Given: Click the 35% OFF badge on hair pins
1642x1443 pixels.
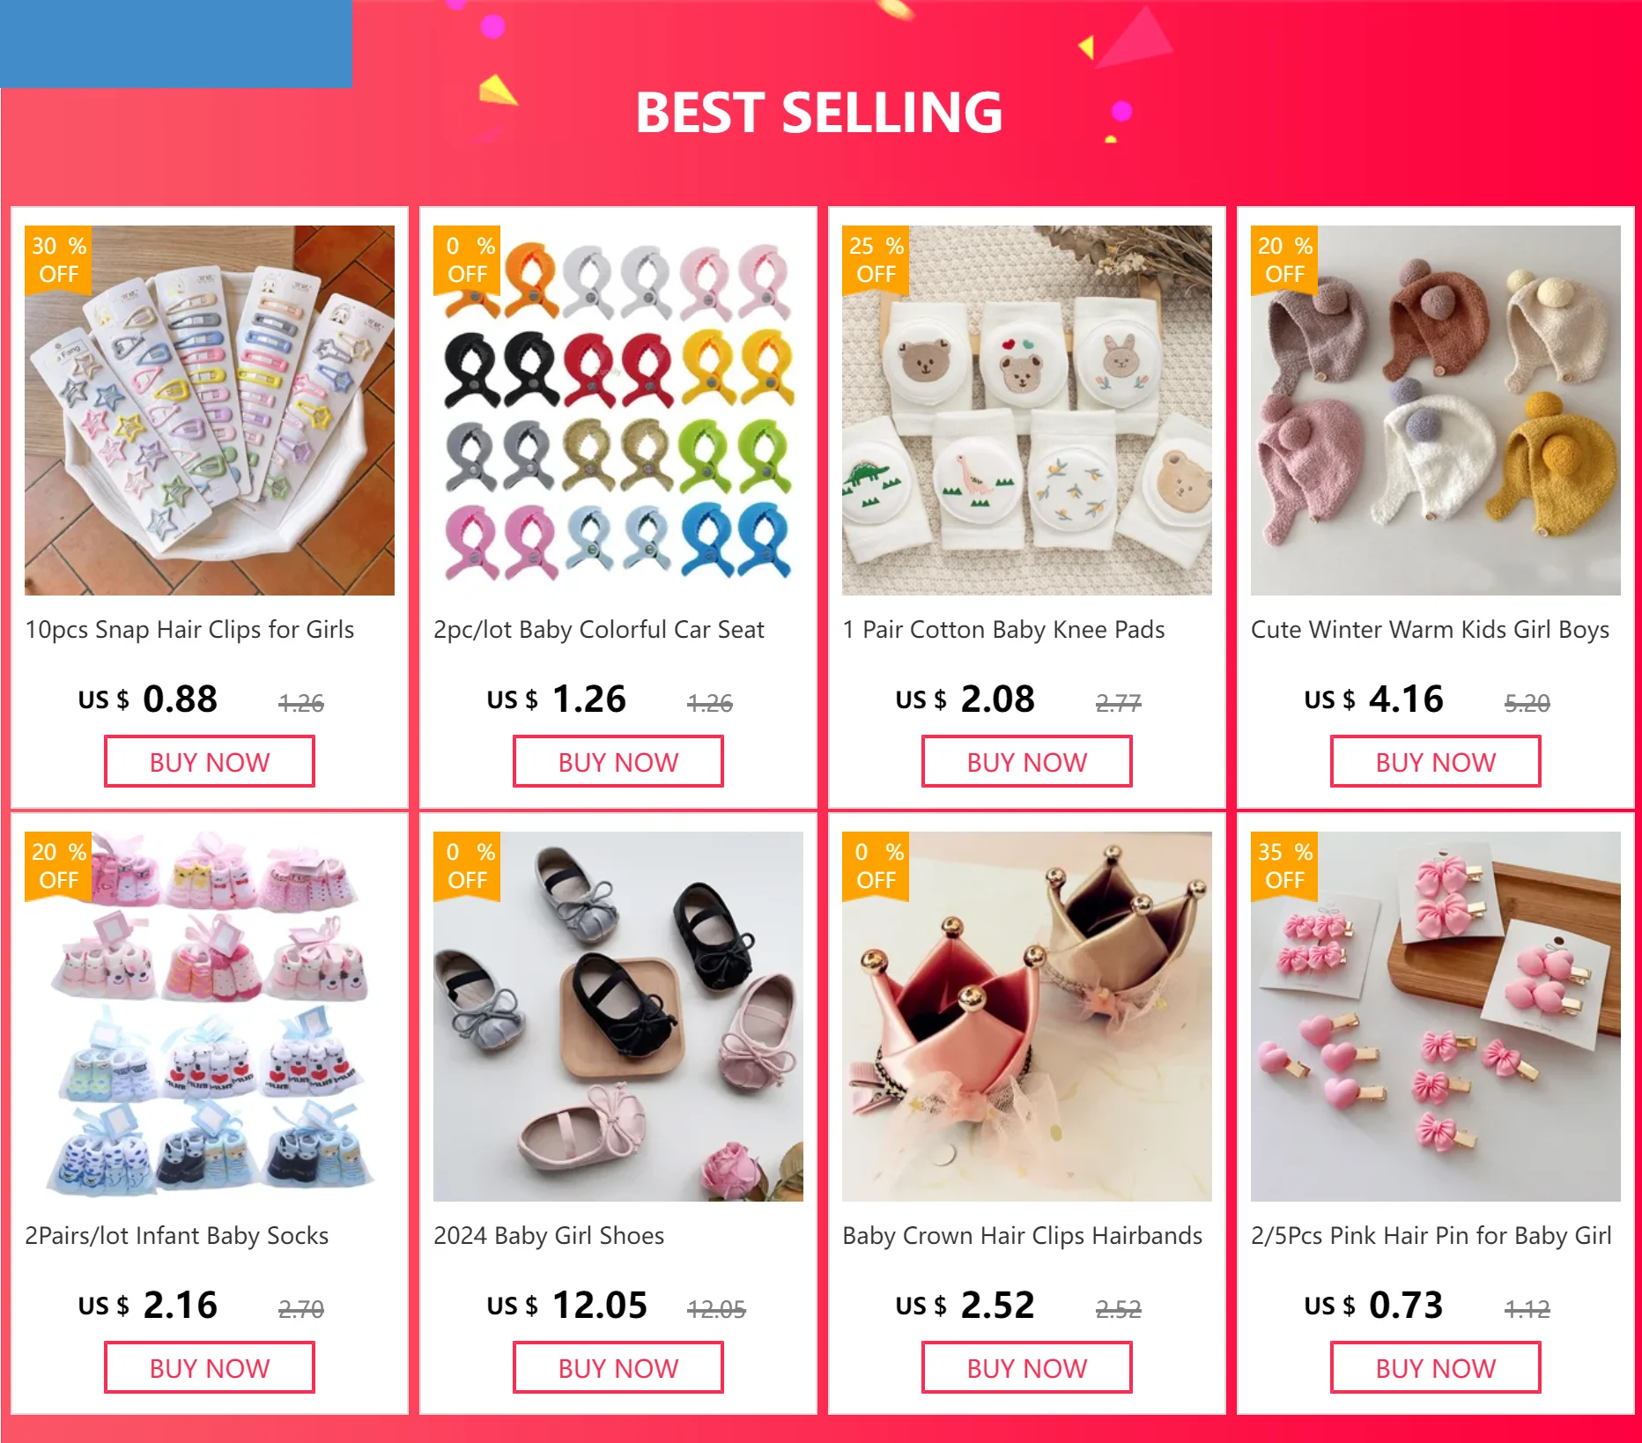Looking at the screenshot, I should coord(1284,866).
